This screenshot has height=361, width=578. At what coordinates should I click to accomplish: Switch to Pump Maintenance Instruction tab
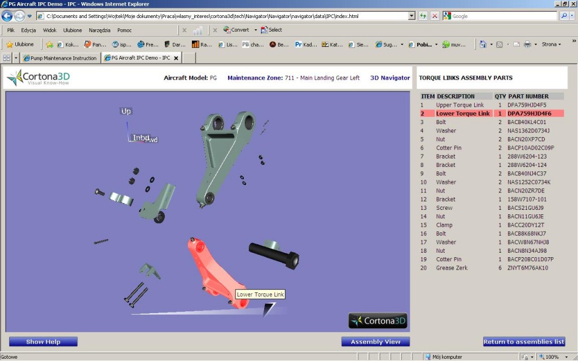coord(60,58)
